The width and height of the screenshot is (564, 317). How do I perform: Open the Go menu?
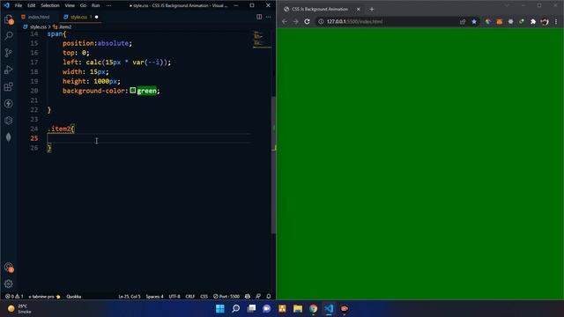click(83, 5)
